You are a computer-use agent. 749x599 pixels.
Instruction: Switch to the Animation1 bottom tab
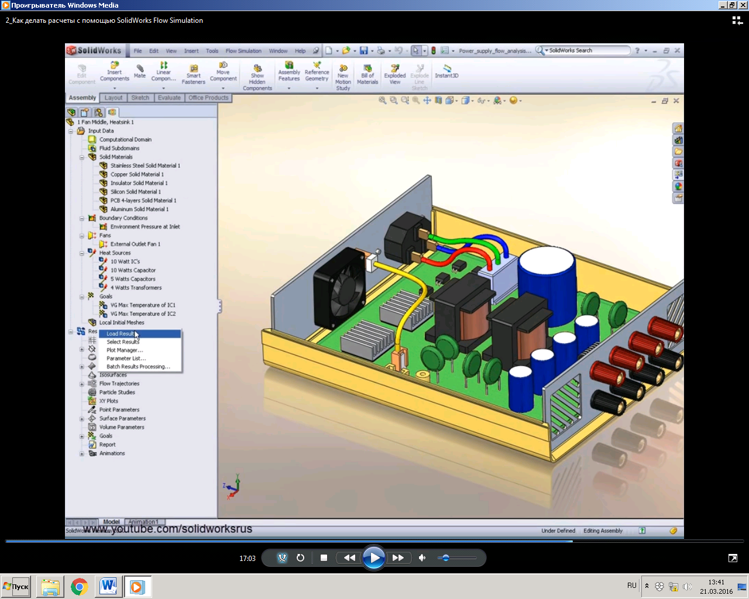(x=143, y=522)
